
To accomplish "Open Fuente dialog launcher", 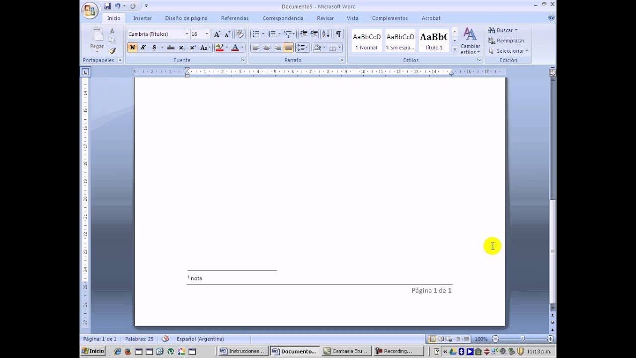I will [243, 60].
